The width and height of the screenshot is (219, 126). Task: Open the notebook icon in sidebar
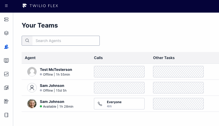[6, 115]
